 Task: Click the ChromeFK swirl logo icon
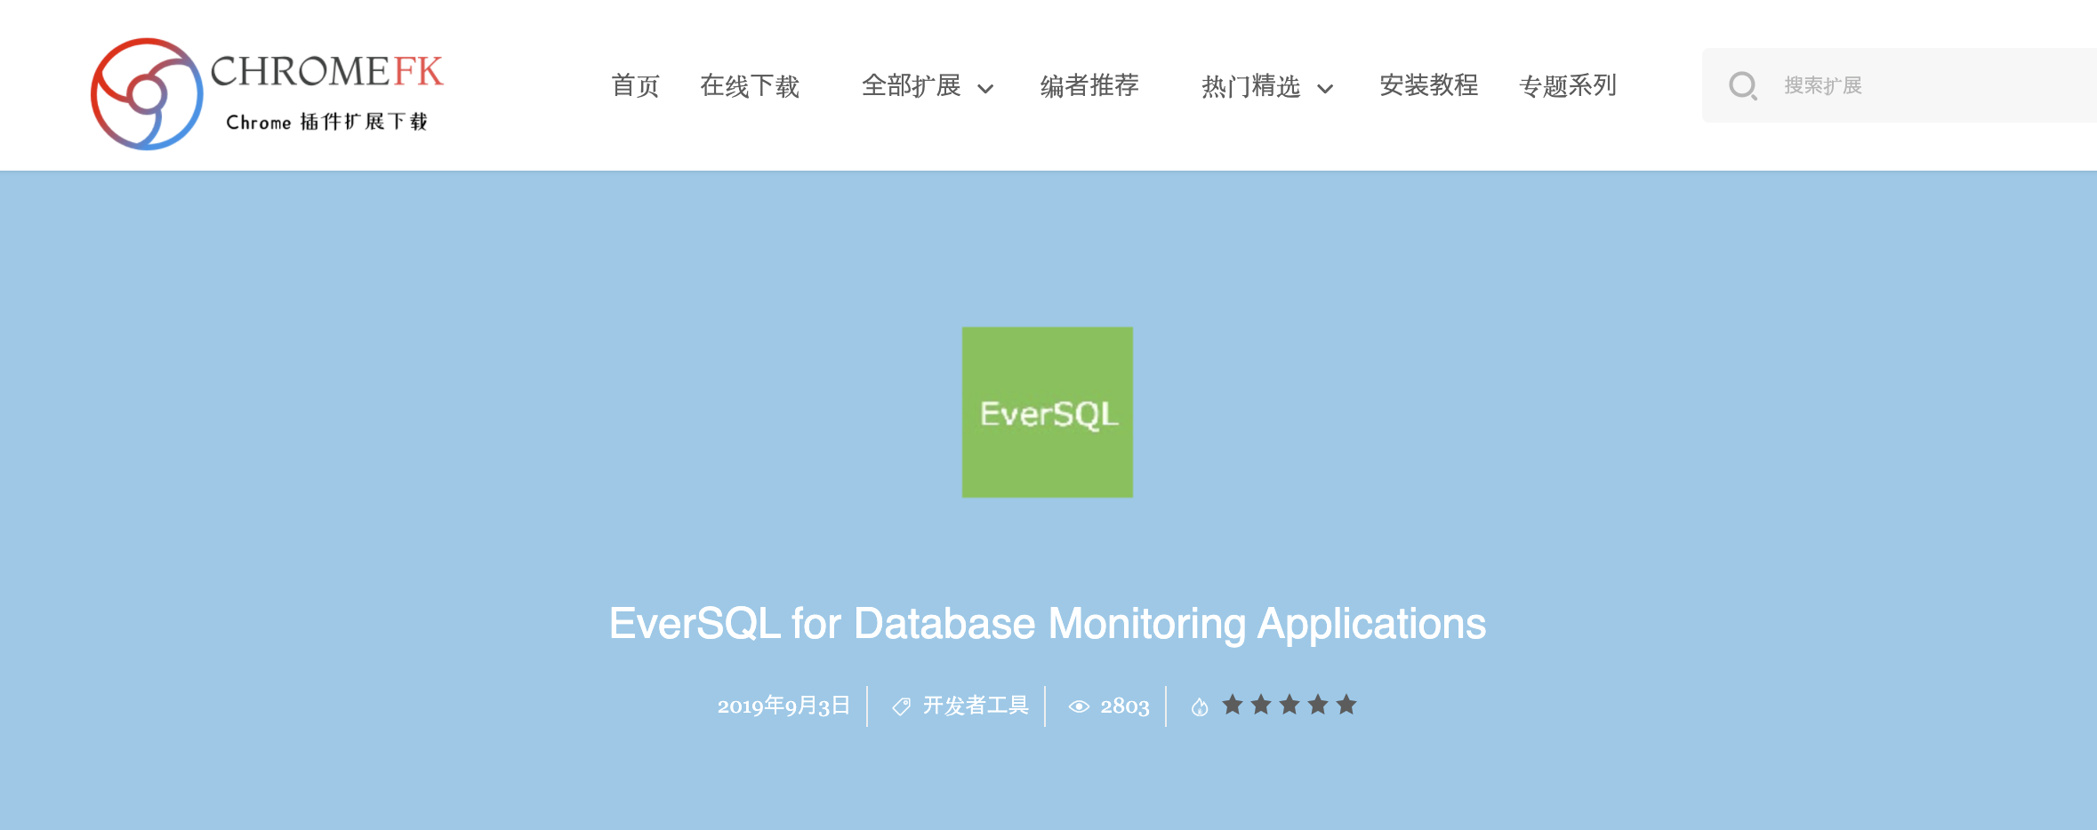[x=147, y=94]
